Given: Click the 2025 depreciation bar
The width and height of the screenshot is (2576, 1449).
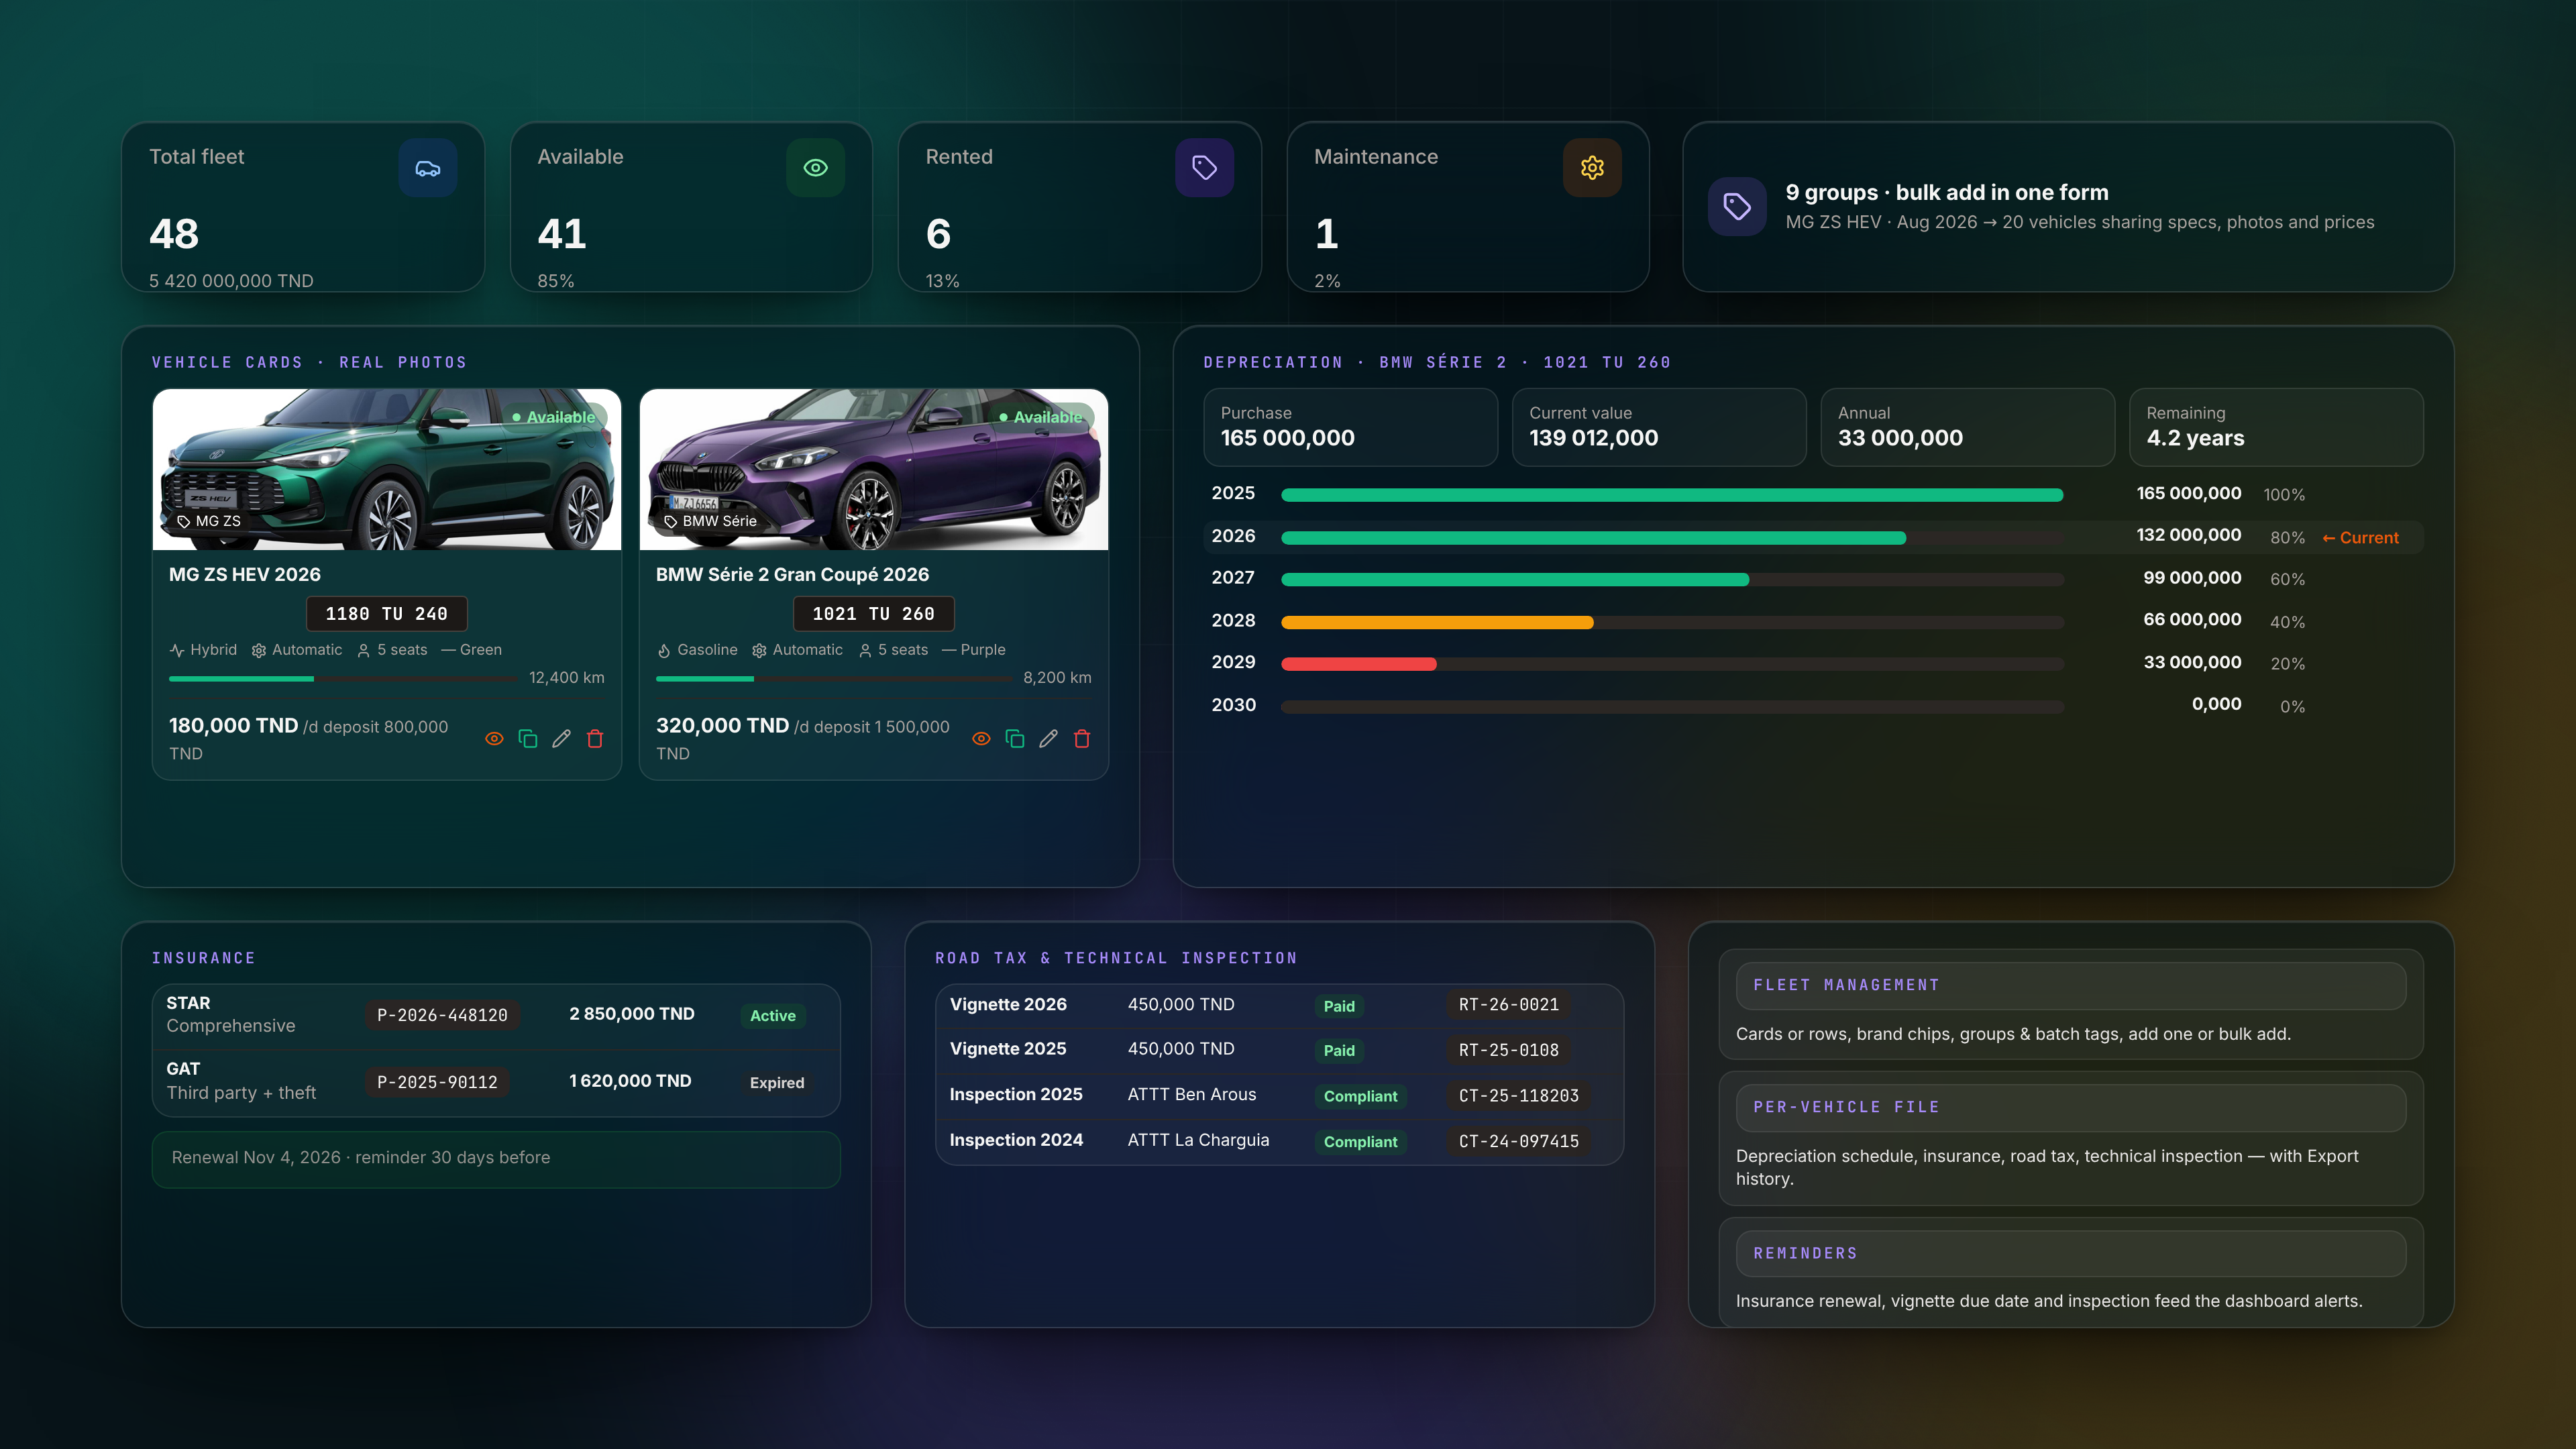Looking at the screenshot, I should [1672, 495].
